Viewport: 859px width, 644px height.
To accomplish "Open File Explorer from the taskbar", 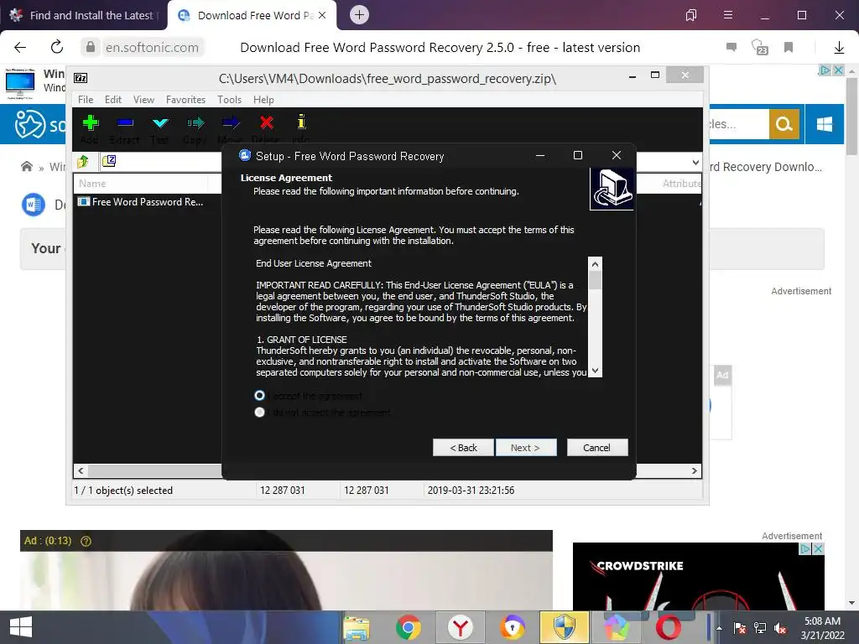I will 356,628.
